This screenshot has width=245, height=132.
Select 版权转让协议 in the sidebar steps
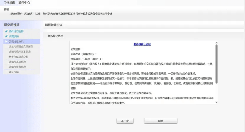click(x=16, y=42)
